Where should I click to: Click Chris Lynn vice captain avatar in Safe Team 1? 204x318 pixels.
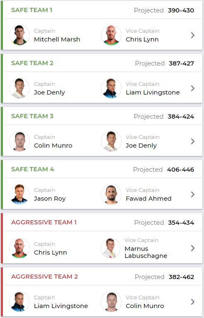pyautogui.click(x=111, y=35)
